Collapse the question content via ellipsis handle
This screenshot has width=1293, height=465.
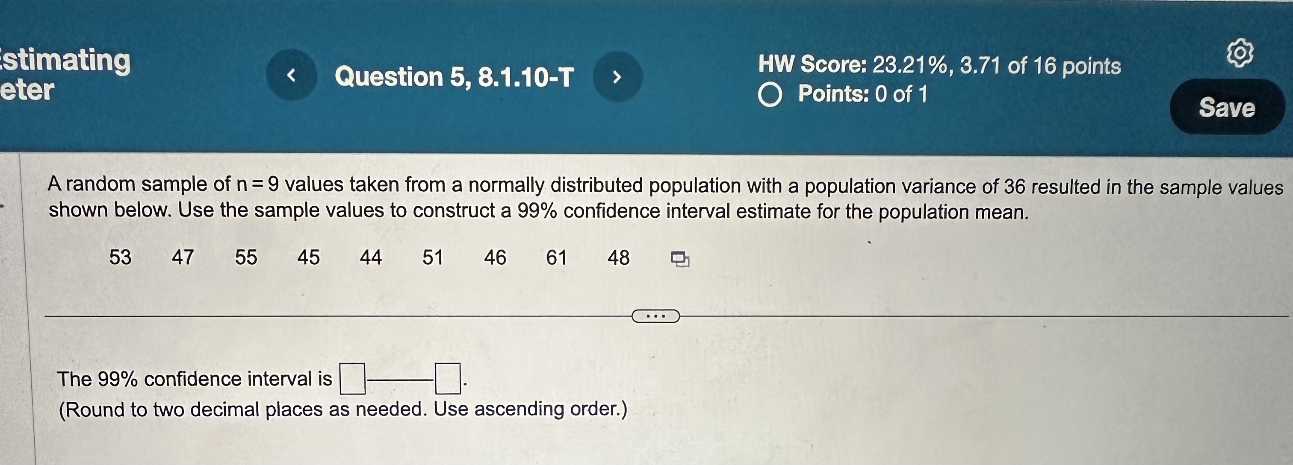655,316
